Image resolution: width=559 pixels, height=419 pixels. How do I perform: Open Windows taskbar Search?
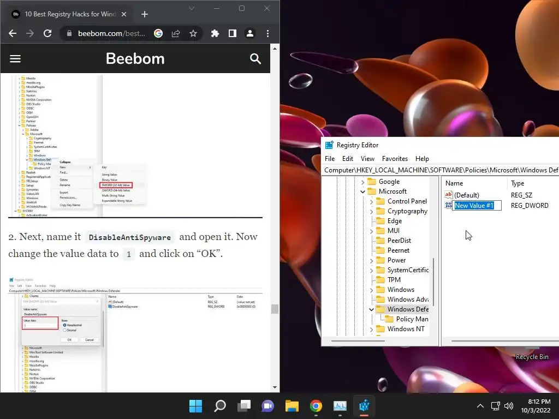pos(219,406)
